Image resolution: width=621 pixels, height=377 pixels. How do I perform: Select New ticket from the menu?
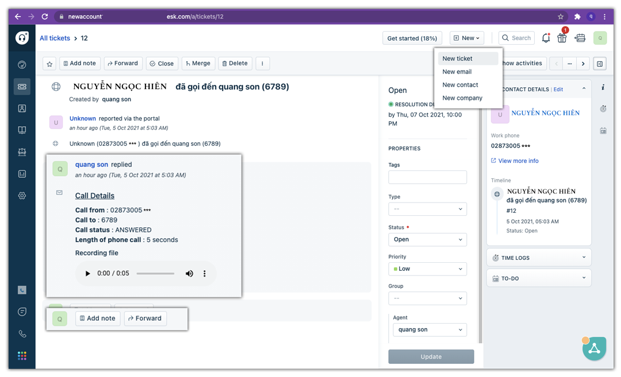[x=458, y=59]
